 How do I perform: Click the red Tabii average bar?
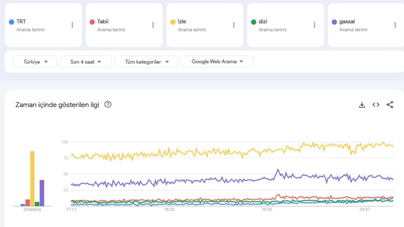pos(27,203)
